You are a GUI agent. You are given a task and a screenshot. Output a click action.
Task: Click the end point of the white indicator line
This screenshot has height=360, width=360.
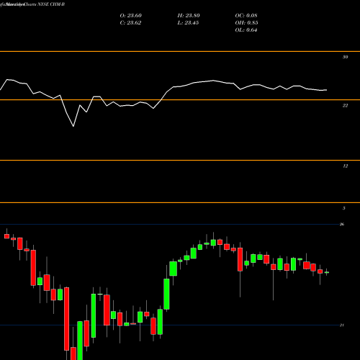[327, 90]
